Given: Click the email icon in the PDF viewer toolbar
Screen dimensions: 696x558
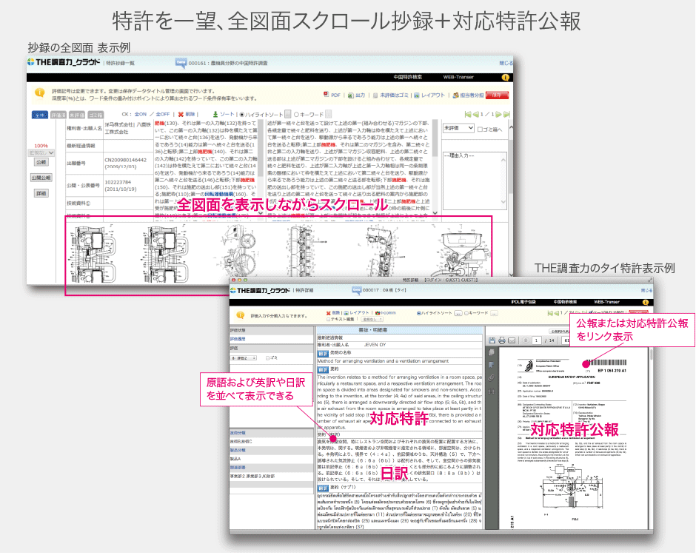Looking at the screenshot, I should 512,340.
